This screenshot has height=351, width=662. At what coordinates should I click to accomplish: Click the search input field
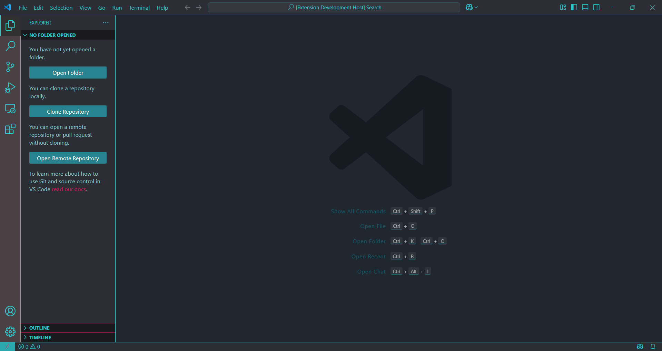[x=333, y=7]
